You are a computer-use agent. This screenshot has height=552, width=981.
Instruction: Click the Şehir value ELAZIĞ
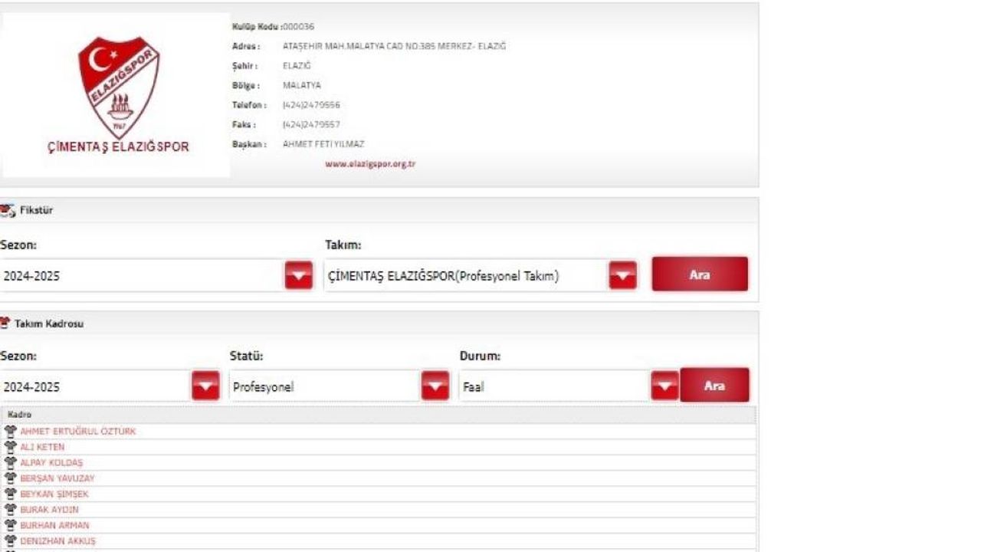point(297,66)
